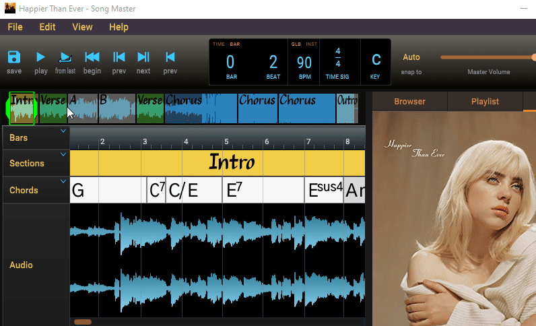Open the File menu

tap(15, 27)
